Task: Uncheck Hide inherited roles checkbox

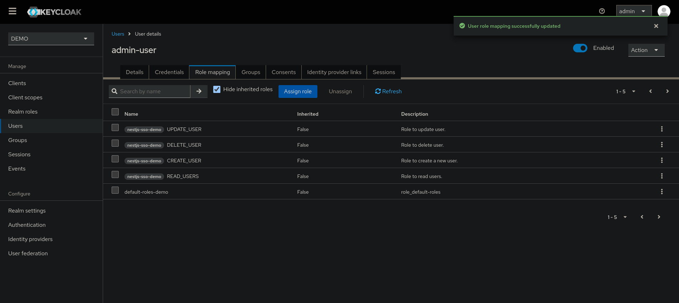Action: (217, 89)
